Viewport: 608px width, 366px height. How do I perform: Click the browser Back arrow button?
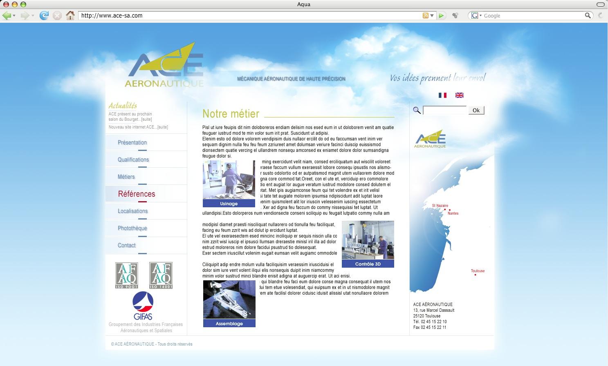pos(7,16)
